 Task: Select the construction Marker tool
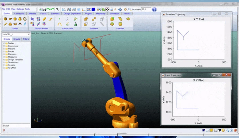pyautogui.click(x=67, y=19)
